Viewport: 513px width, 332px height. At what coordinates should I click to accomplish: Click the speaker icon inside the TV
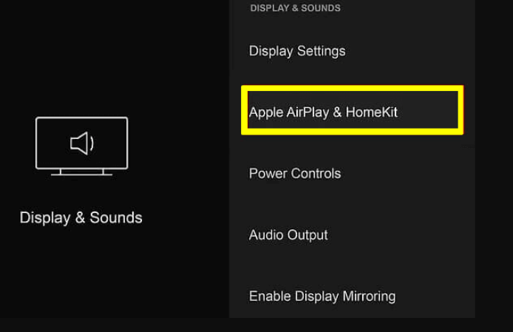[81, 143]
